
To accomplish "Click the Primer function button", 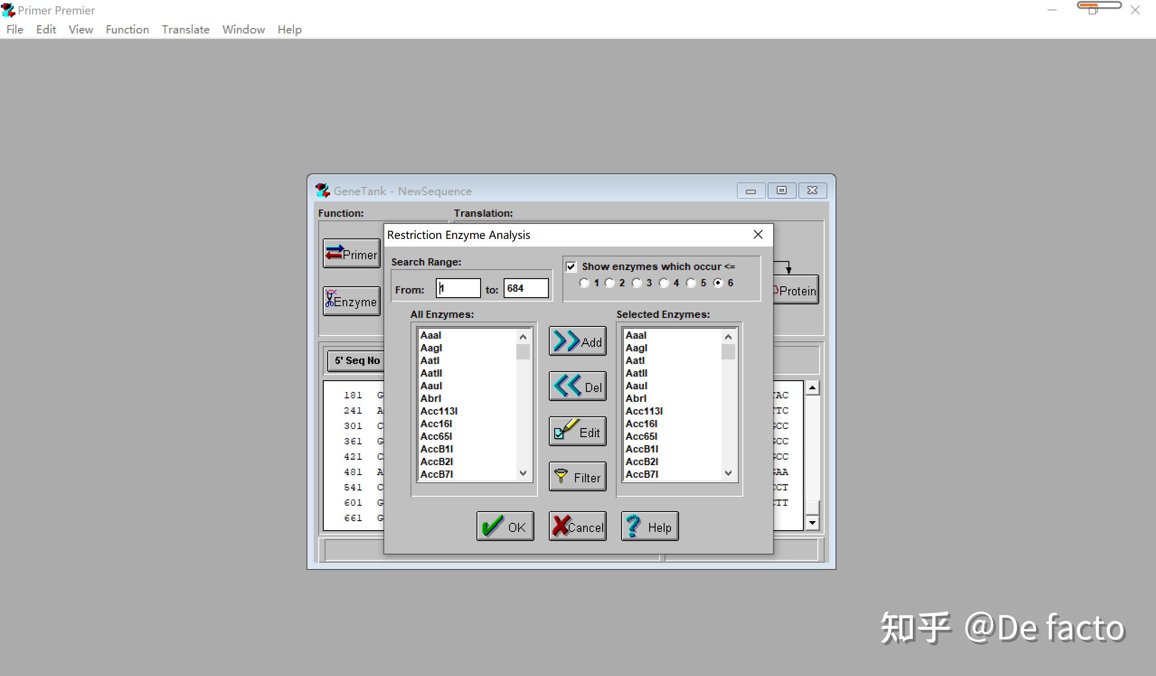I will pos(351,253).
